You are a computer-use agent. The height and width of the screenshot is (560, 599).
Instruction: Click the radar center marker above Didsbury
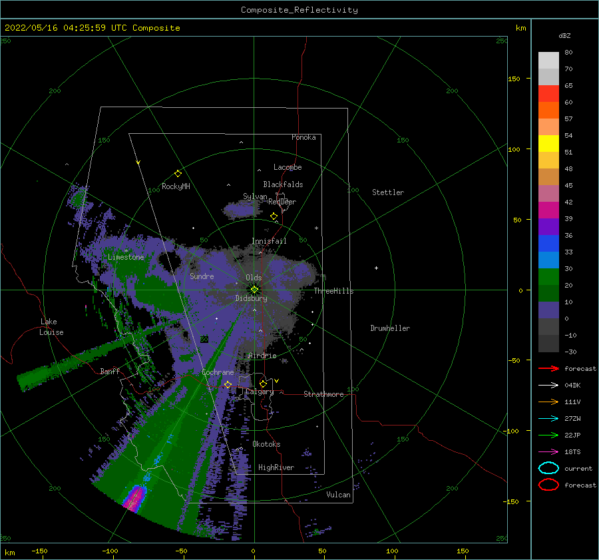(254, 290)
